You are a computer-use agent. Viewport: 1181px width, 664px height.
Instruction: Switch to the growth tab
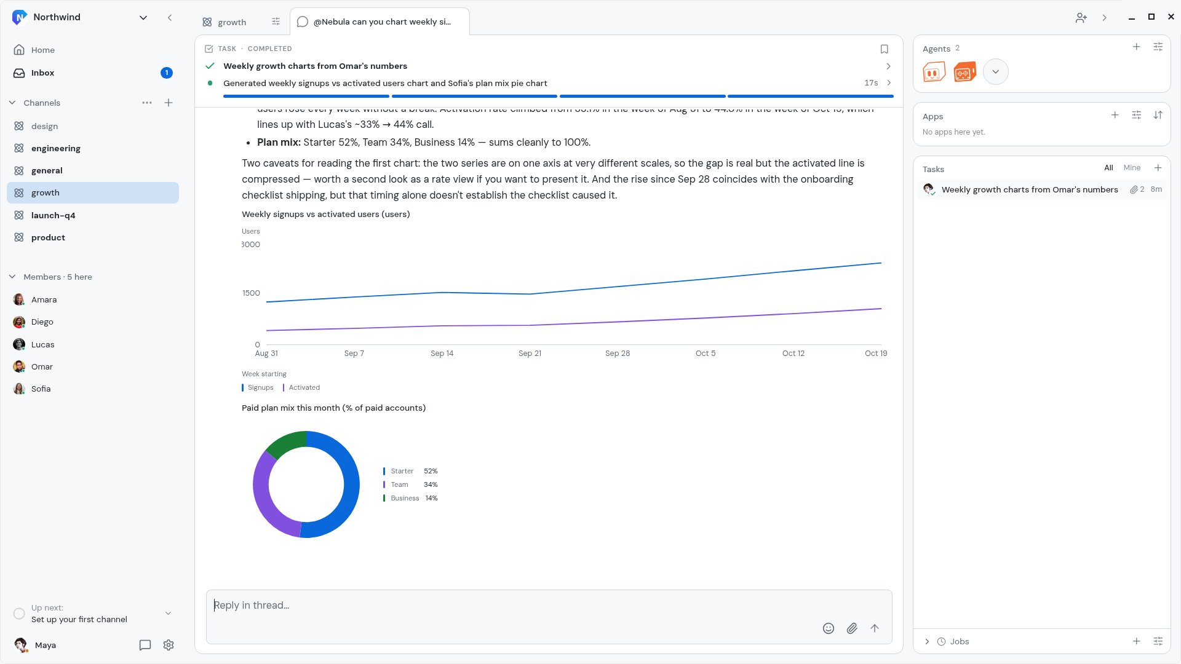click(232, 22)
